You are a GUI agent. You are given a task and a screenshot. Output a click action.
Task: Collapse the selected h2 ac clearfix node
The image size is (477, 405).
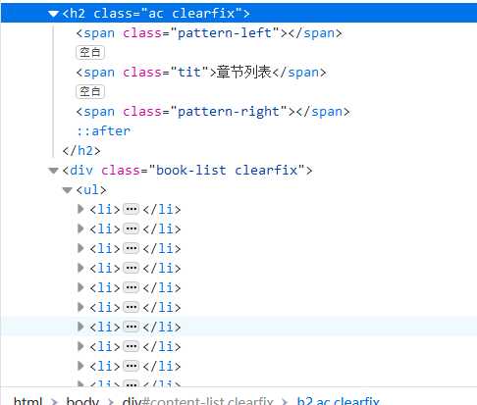click(53, 14)
